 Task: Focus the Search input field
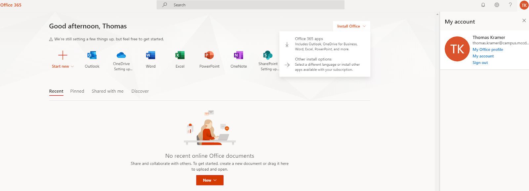(250, 5)
